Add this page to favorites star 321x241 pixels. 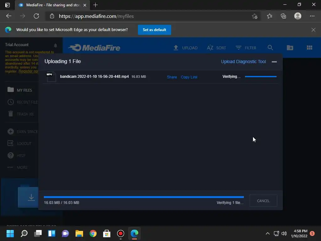point(255,16)
